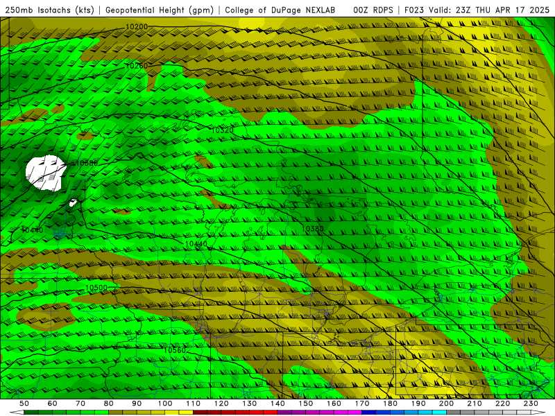Click the 140 value on the colorbar scale
The width and height of the screenshot is (555, 416).
tap(277, 404)
